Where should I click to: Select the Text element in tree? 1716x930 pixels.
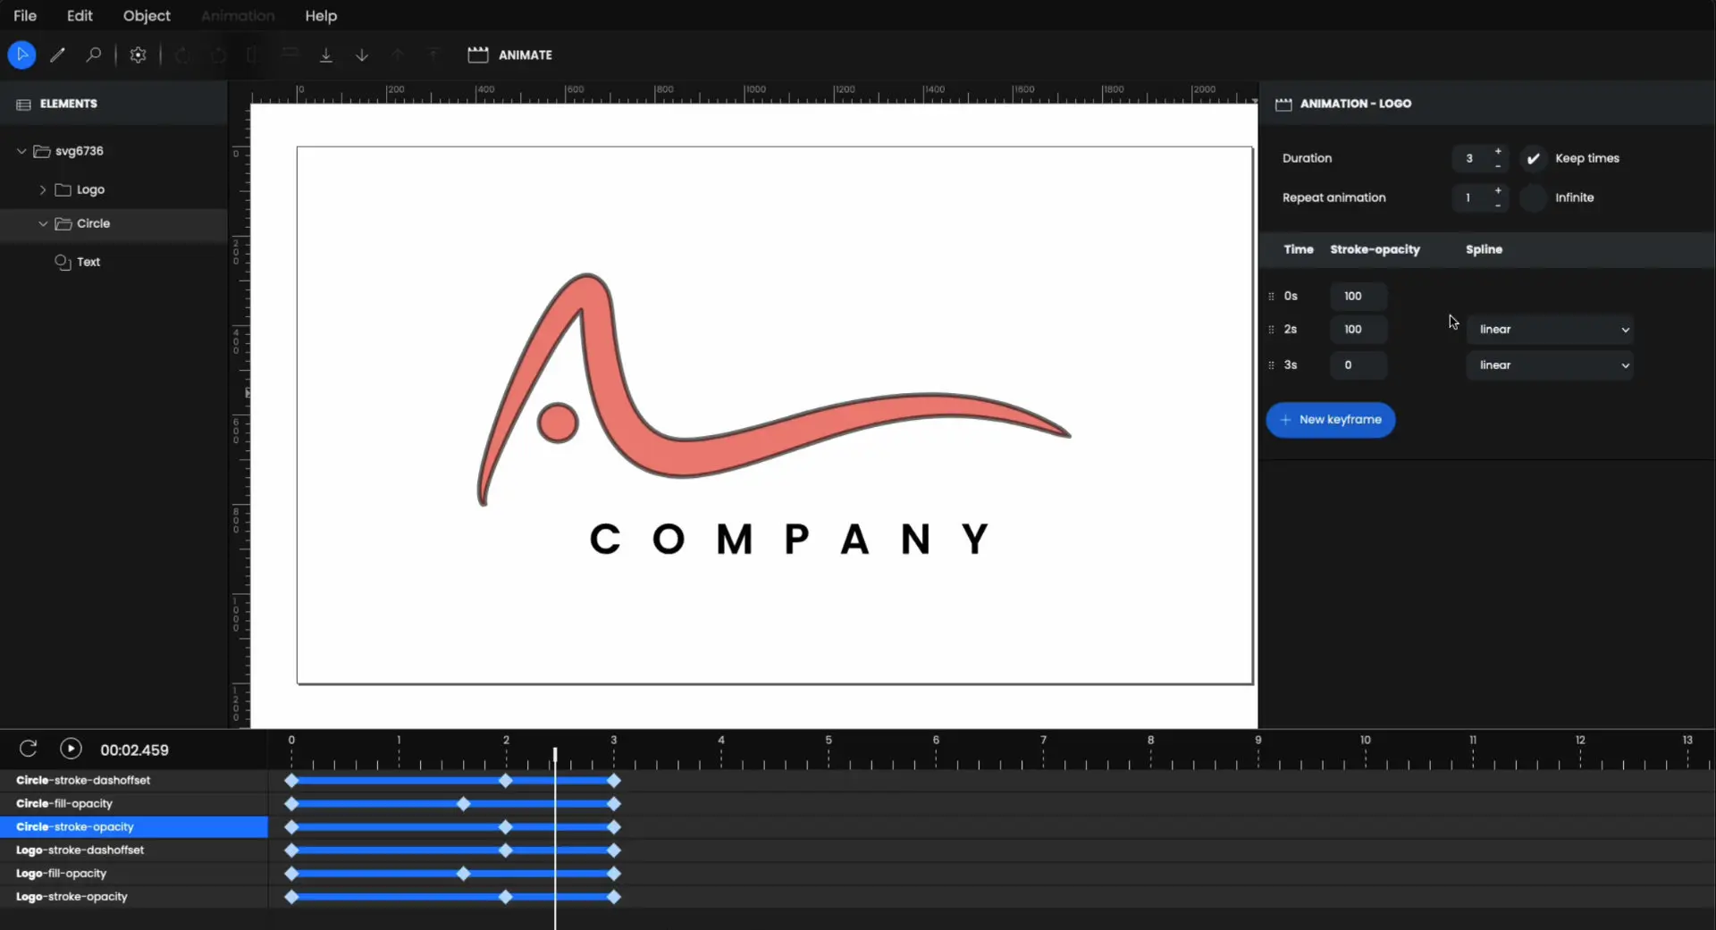[88, 262]
